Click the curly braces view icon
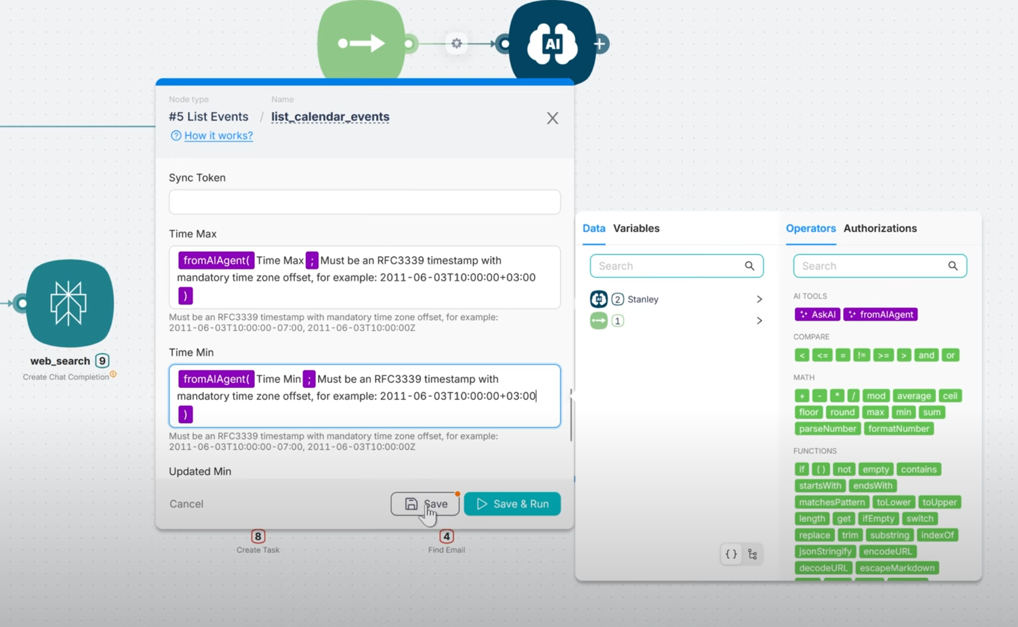 click(731, 554)
